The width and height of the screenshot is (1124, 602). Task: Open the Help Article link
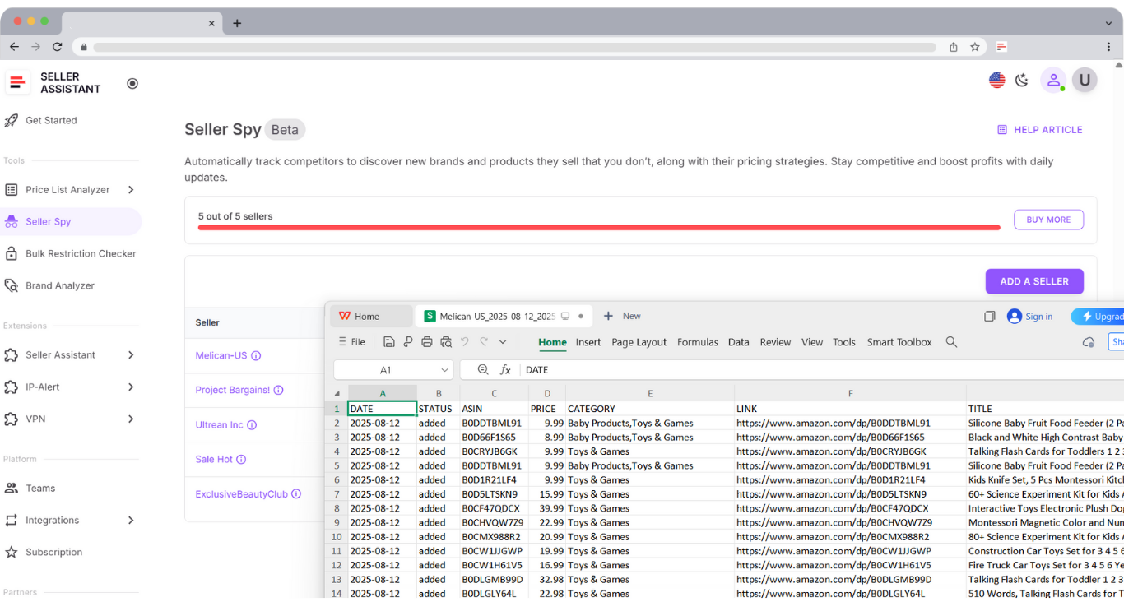(x=1039, y=130)
